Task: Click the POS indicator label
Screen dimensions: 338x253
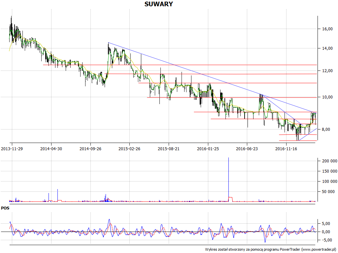Action: pos(5,208)
